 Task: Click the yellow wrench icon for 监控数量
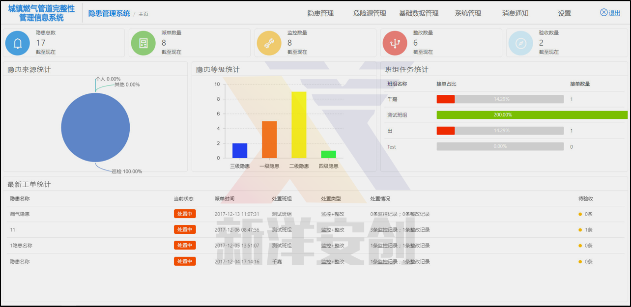tap(269, 43)
